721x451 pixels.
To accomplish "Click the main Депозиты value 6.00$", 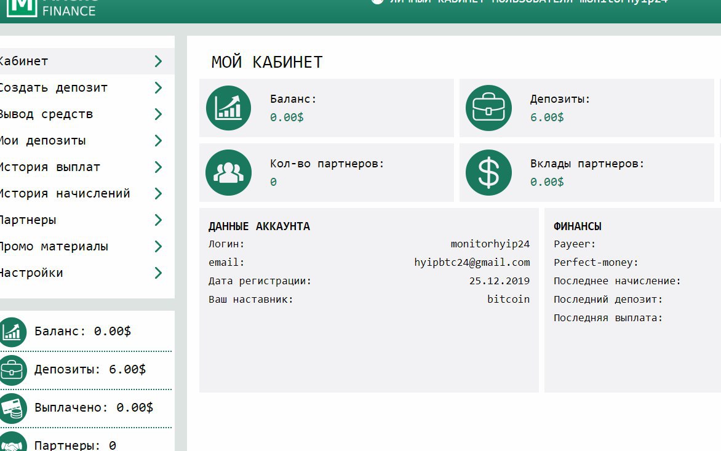I will tap(547, 118).
